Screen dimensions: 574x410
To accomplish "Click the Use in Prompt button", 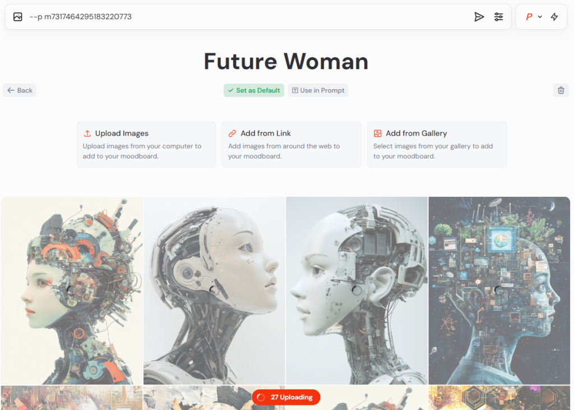I will [x=318, y=90].
